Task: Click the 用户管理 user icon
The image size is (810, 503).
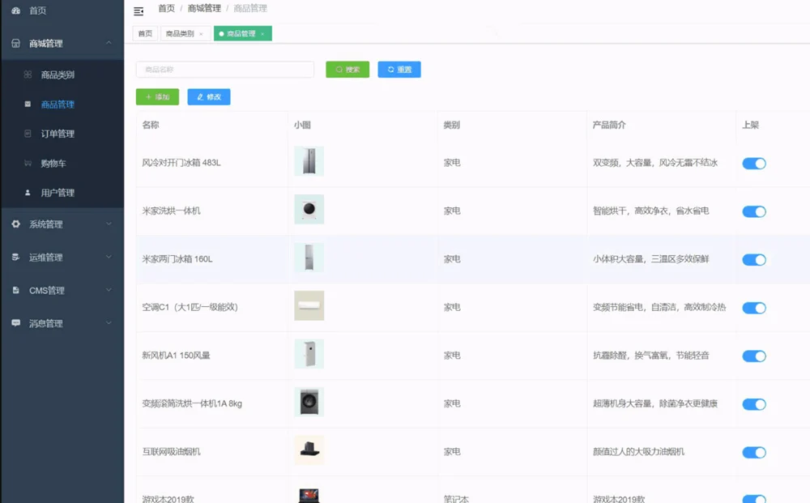Action: (28, 193)
